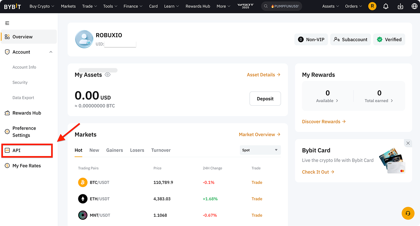Click the MNT coin icon
This screenshot has width=420, height=226.
pos(83,215)
